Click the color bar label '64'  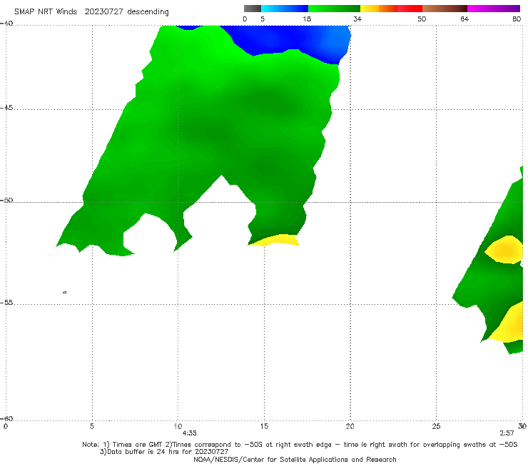click(x=464, y=19)
